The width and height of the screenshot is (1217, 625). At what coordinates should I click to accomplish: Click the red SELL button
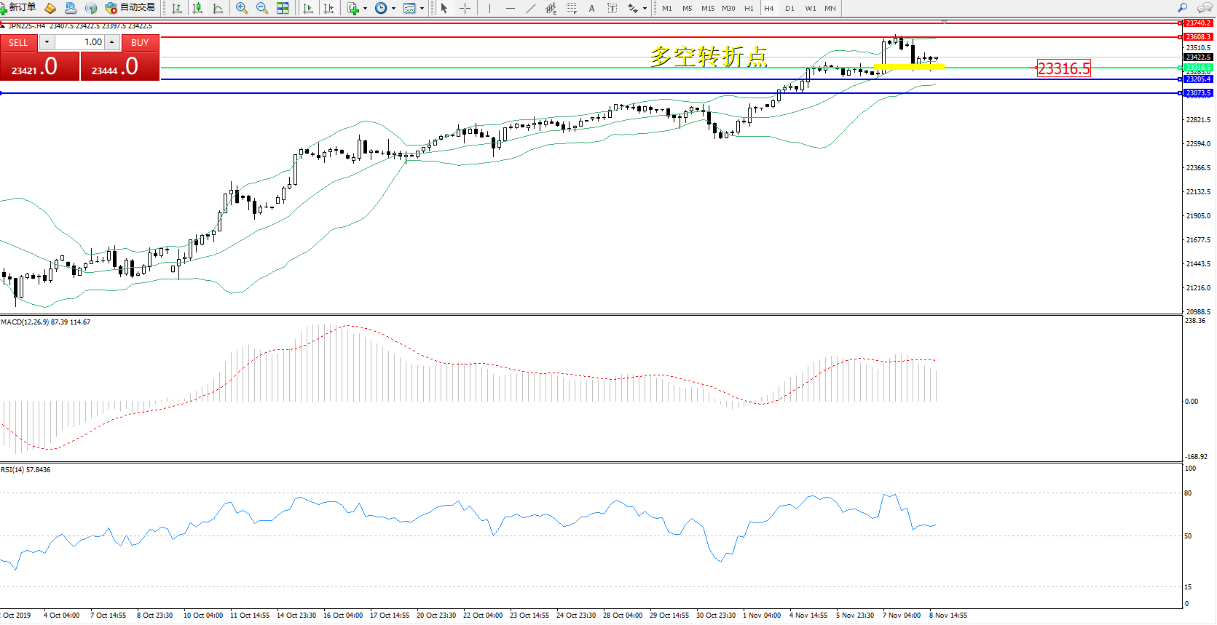18,42
